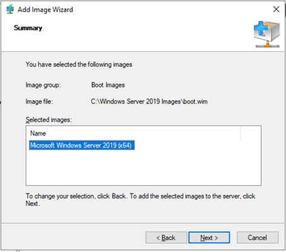Click the Image file label
The width and height of the screenshot is (286, 252).
click(x=39, y=101)
